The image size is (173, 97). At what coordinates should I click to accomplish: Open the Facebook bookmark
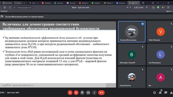pyautogui.click(x=4, y=11)
